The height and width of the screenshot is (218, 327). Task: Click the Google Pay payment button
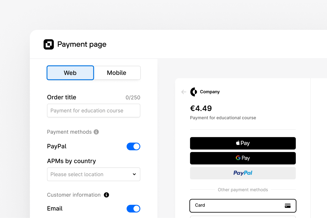(x=243, y=158)
